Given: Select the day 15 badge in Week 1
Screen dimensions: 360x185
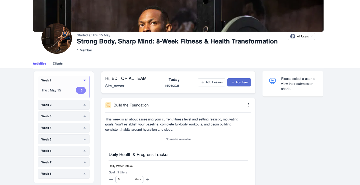Looking at the screenshot, I should click(x=81, y=90).
